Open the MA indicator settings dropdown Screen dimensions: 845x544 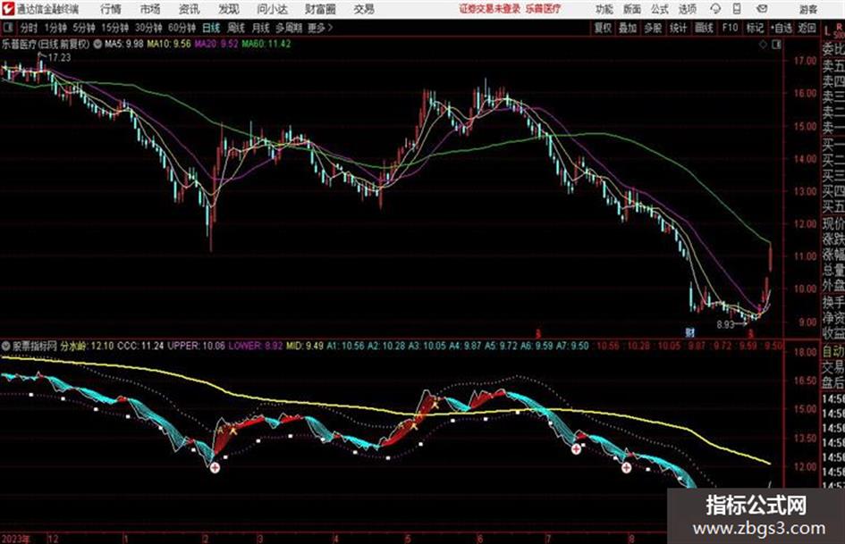pyautogui.click(x=97, y=44)
